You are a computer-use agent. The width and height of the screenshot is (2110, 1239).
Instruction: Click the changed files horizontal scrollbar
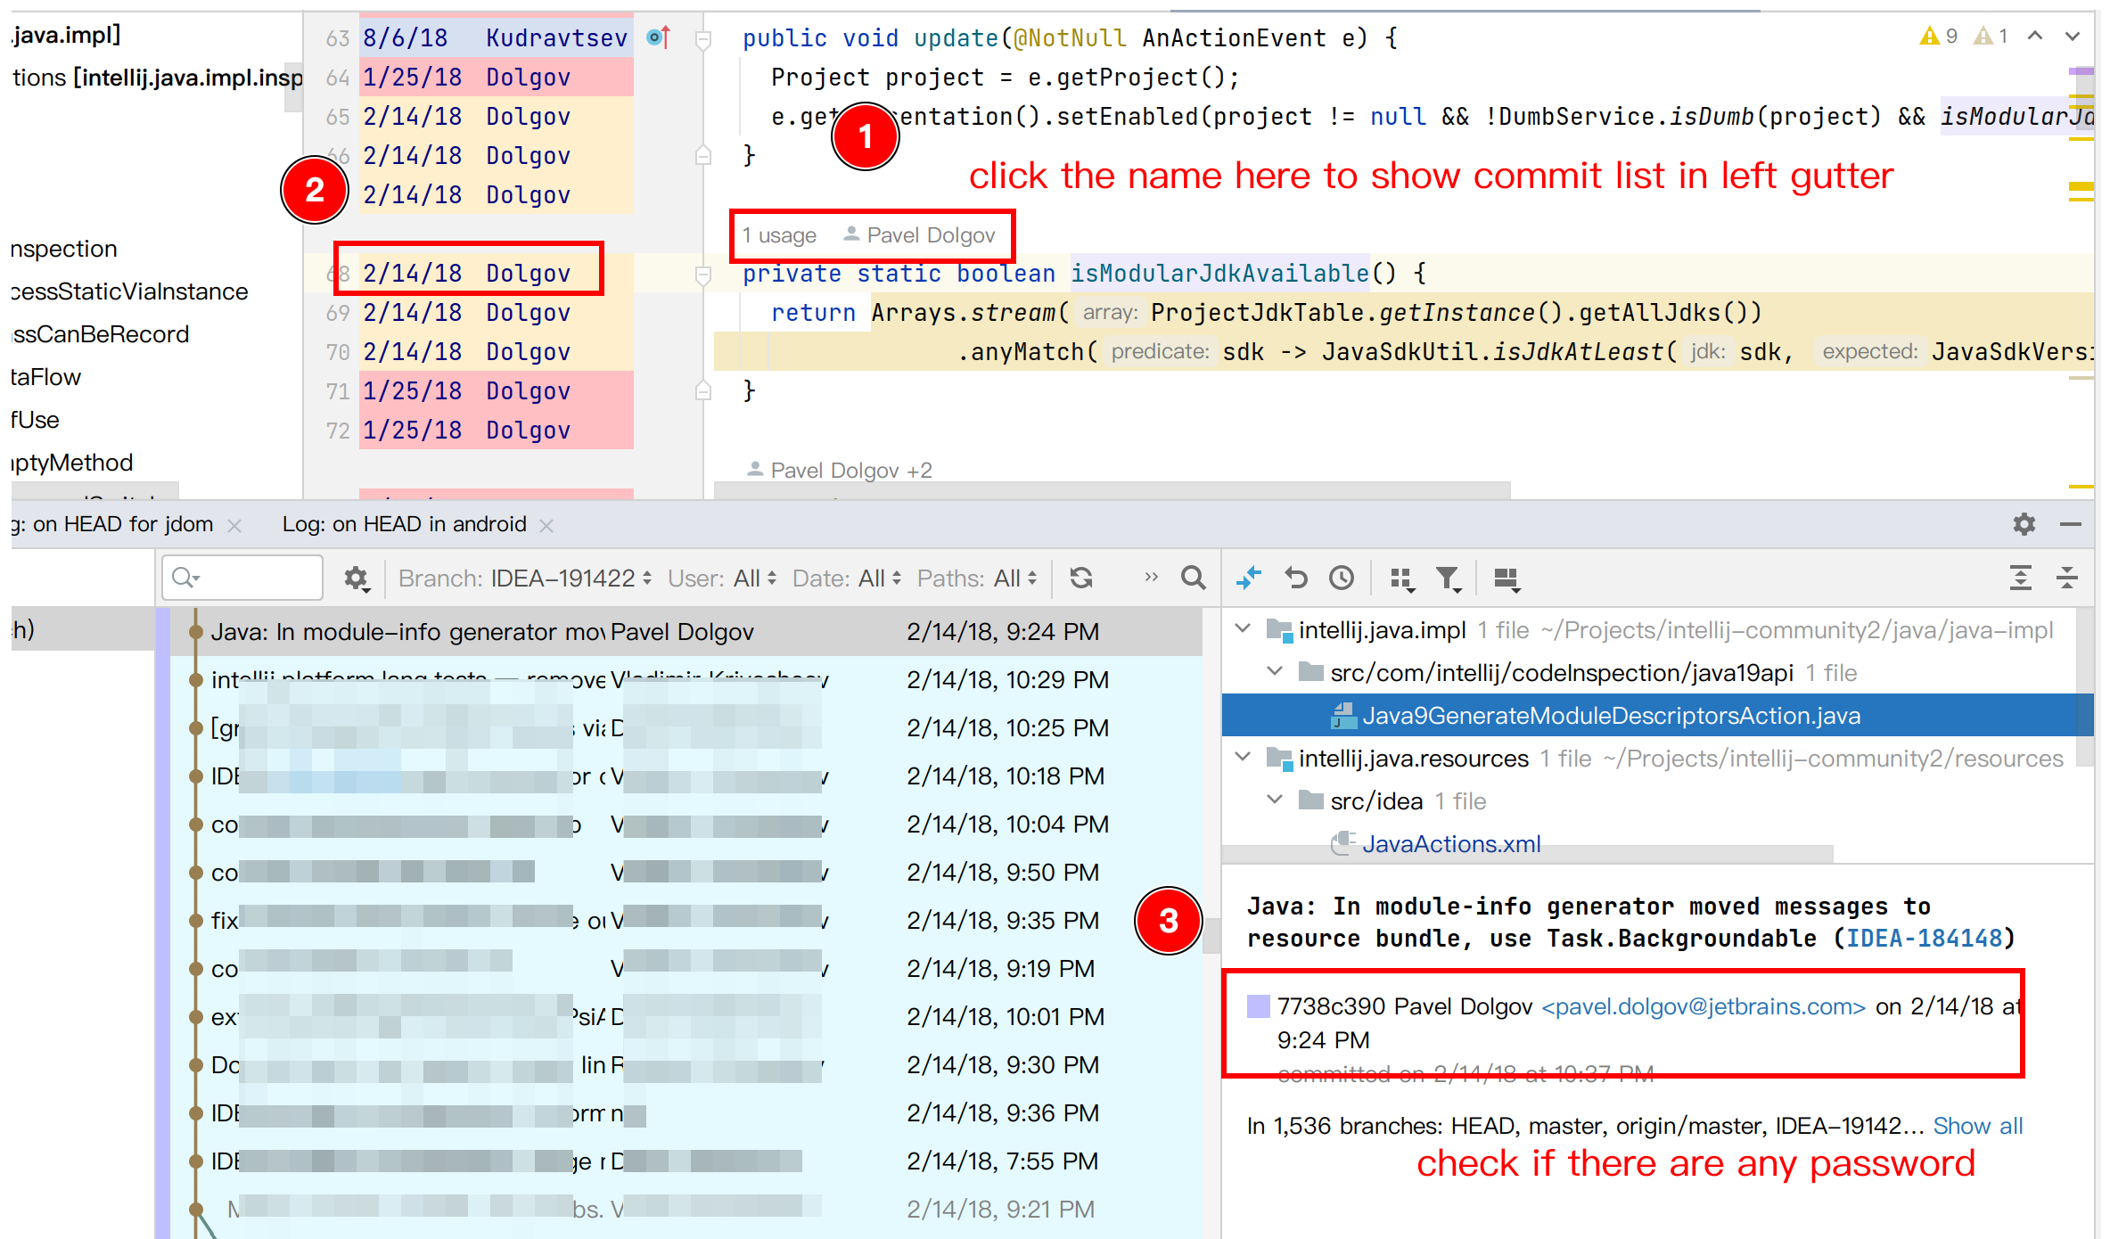[1527, 854]
